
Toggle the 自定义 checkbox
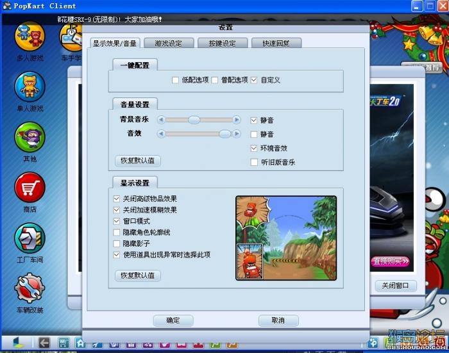pos(254,80)
